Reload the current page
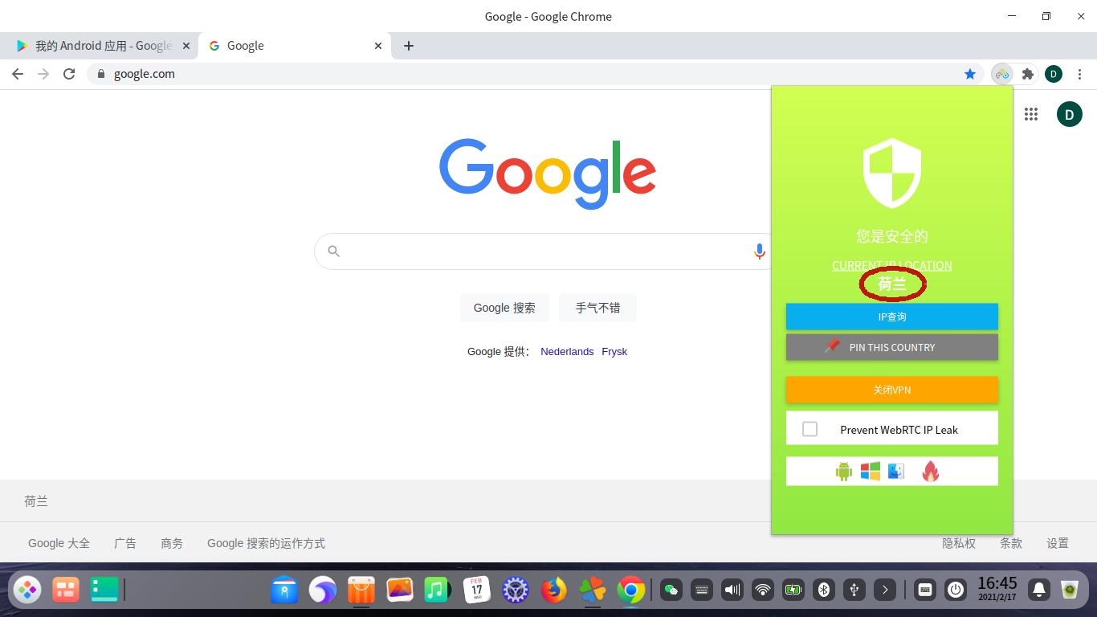 69,74
